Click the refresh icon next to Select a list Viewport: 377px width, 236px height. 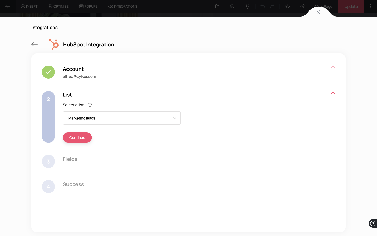[90, 105]
